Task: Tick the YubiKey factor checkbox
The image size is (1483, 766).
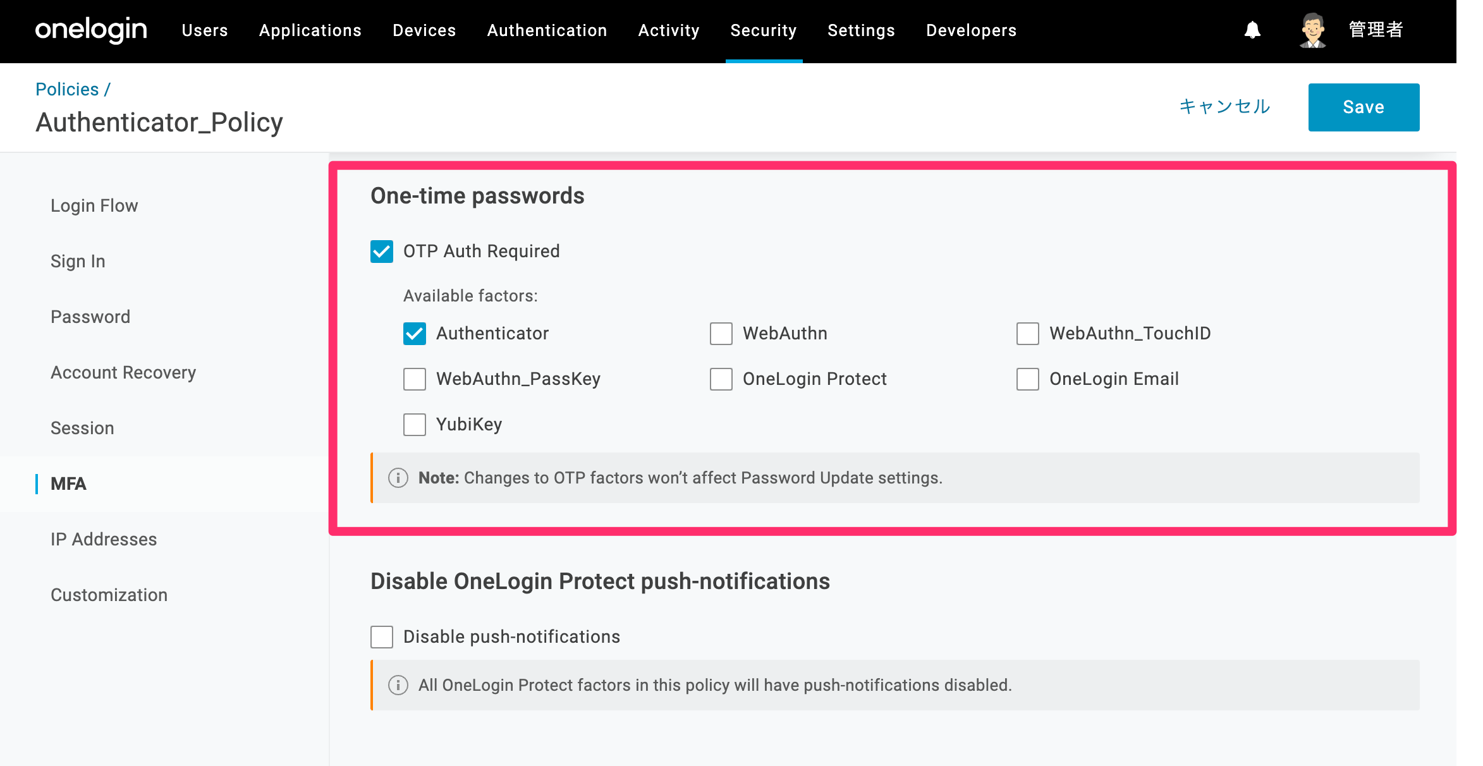Action: click(x=415, y=425)
